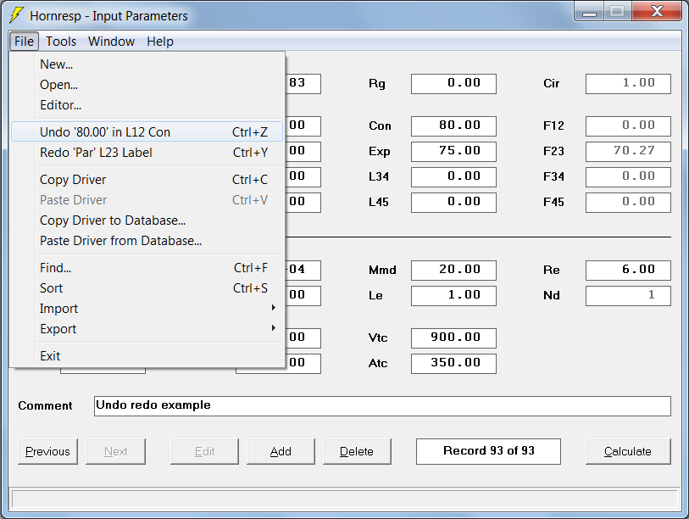Redo 'Par' L23 Label
The image size is (689, 519).
[147, 153]
